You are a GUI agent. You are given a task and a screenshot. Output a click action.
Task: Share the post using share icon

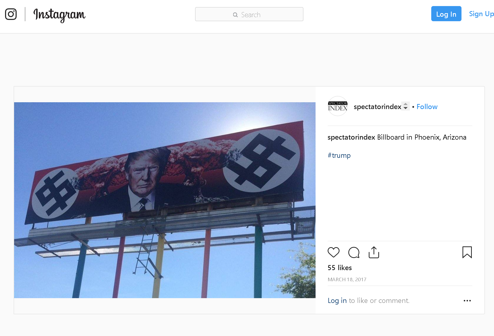tap(374, 252)
